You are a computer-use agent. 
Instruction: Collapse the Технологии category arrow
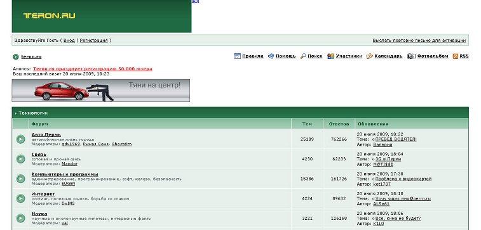click(16, 113)
